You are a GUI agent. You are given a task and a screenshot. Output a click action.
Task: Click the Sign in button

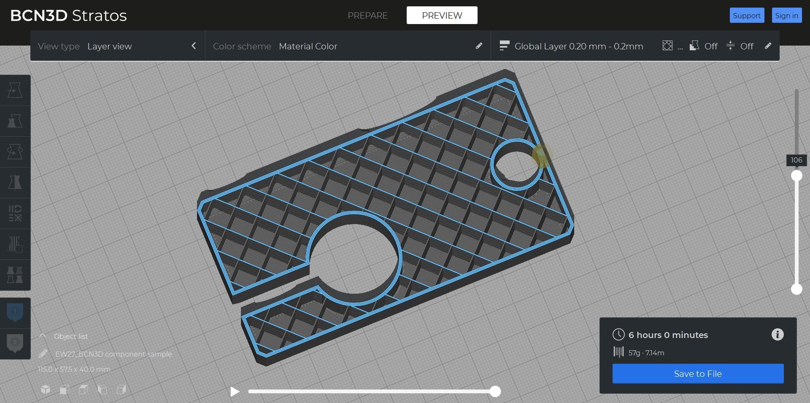[x=786, y=15]
